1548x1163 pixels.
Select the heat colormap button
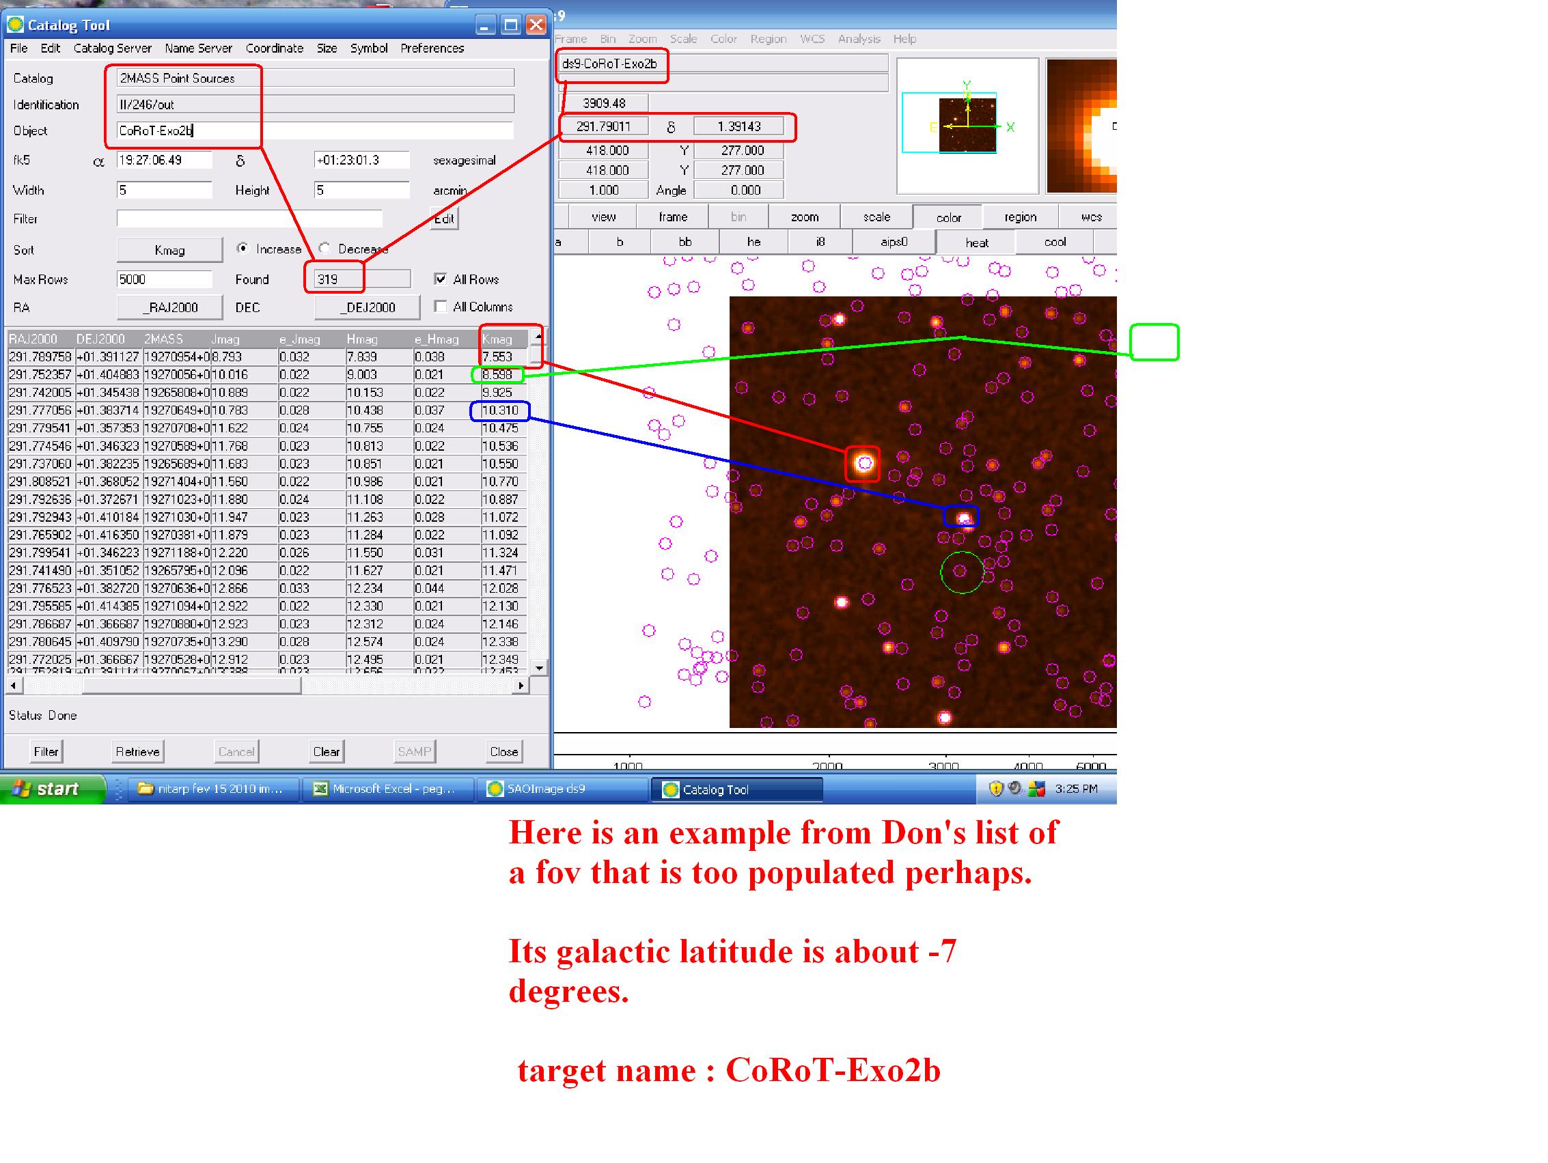pos(976,243)
